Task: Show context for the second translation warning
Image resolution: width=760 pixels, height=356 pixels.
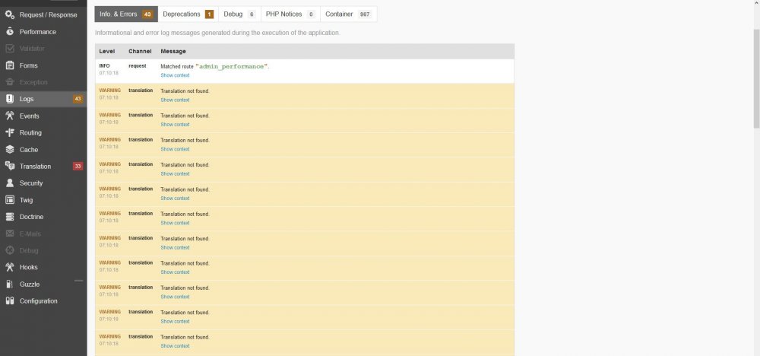Action: pyautogui.click(x=175, y=125)
